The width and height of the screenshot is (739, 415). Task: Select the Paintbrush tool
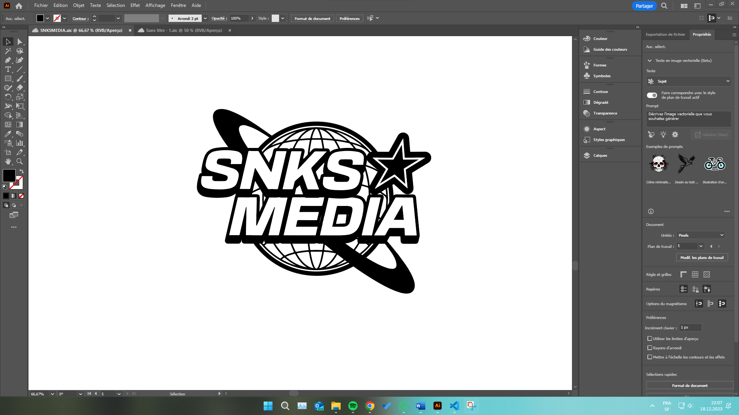point(20,78)
